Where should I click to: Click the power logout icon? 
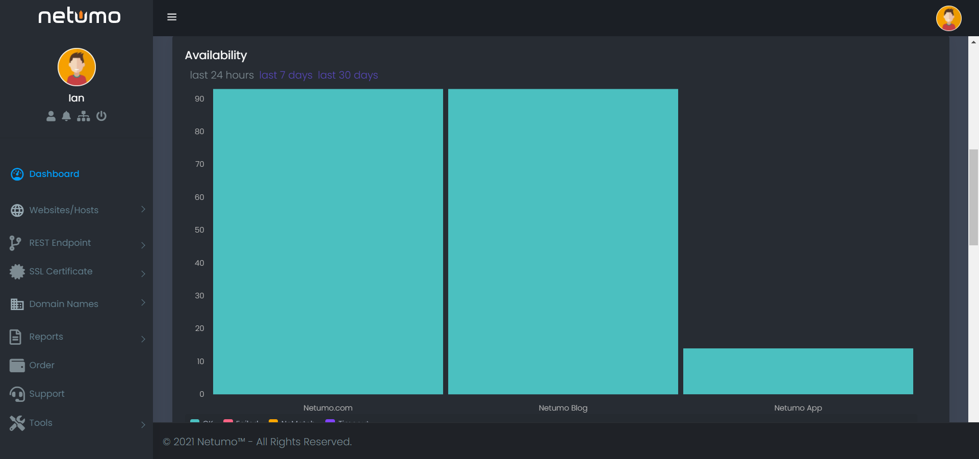click(x=101, y=116)
